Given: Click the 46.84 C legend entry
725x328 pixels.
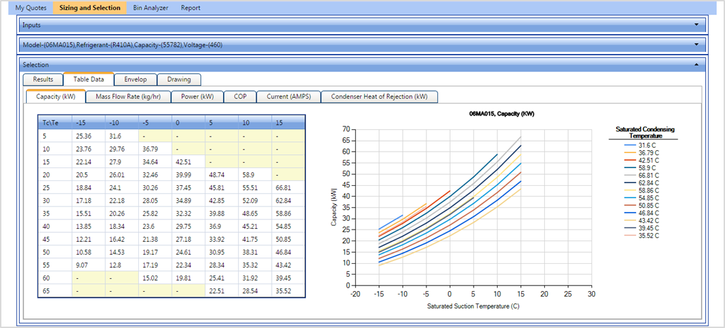Looking at the screenshot, I should point(640,213).
